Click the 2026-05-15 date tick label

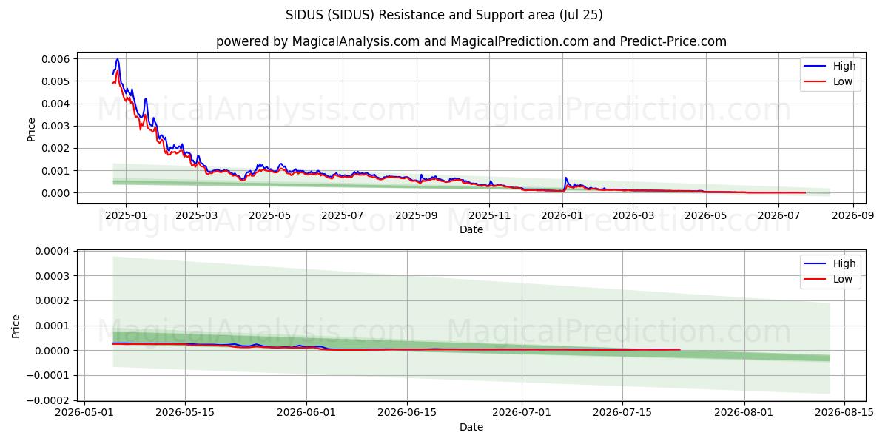point(184,412)
